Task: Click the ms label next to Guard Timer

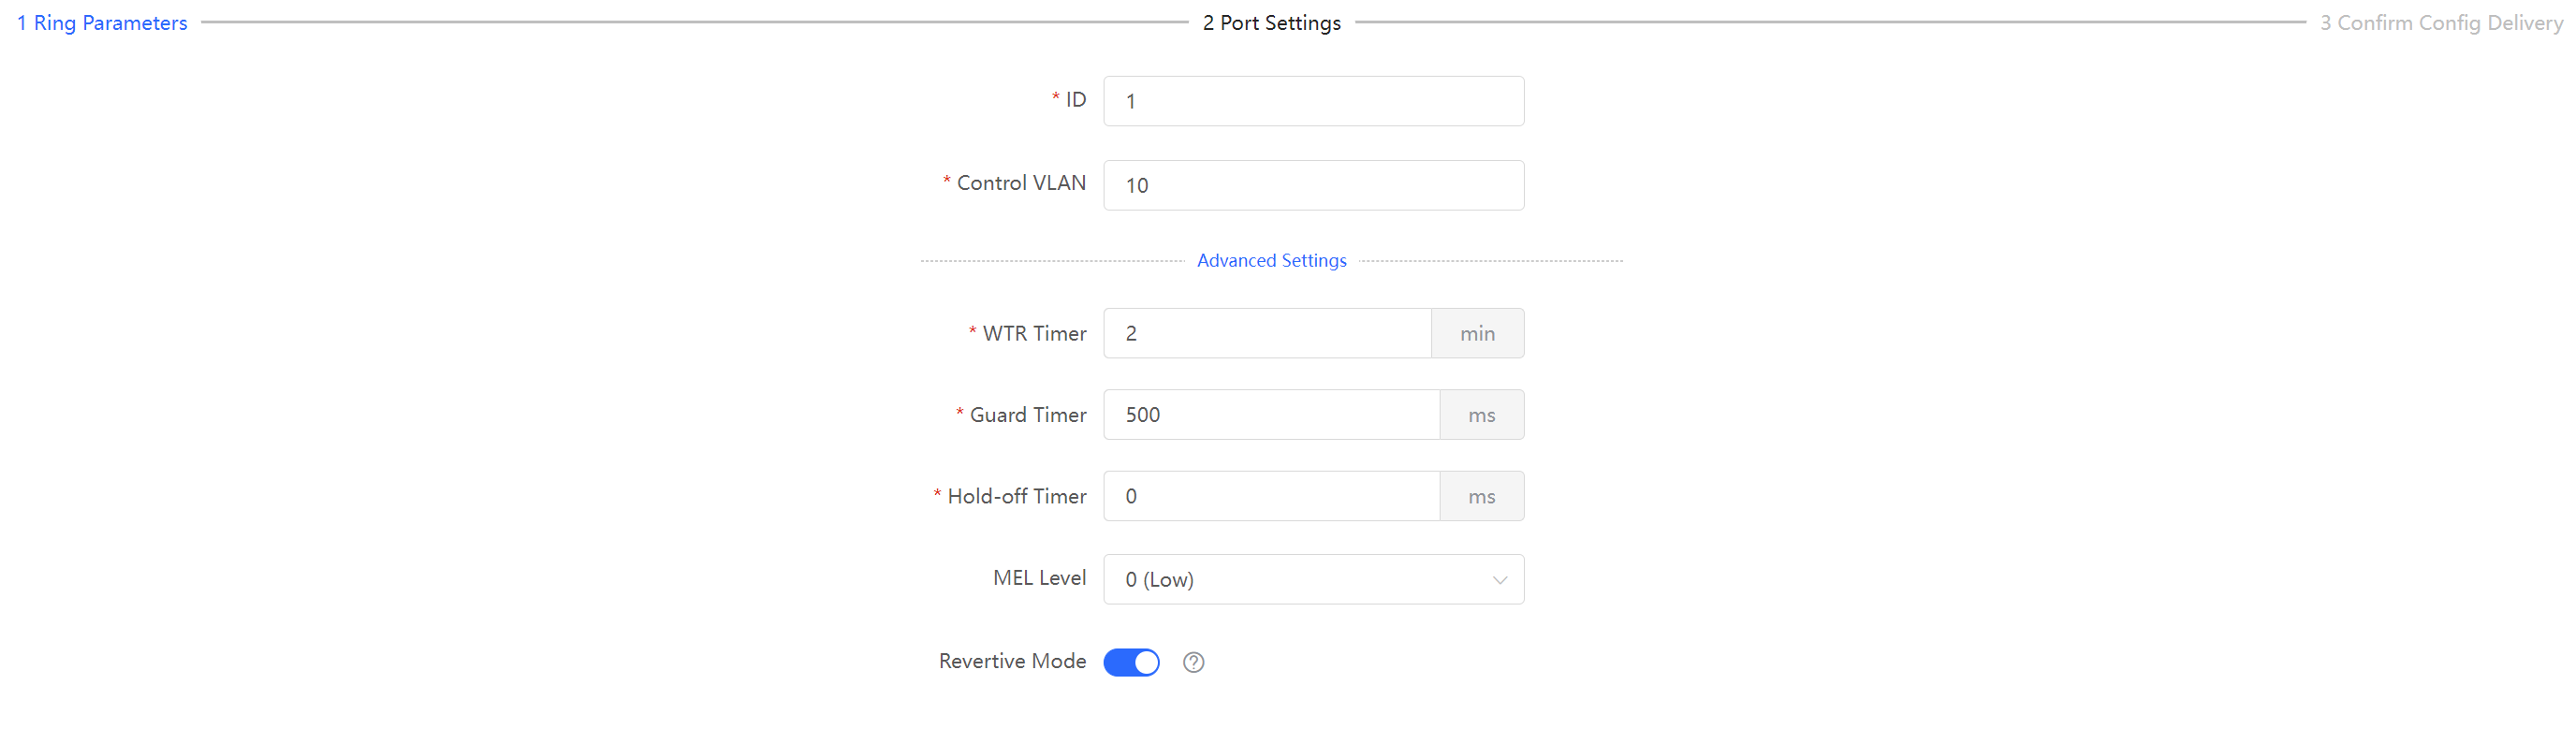Action: coord(1481,414)
